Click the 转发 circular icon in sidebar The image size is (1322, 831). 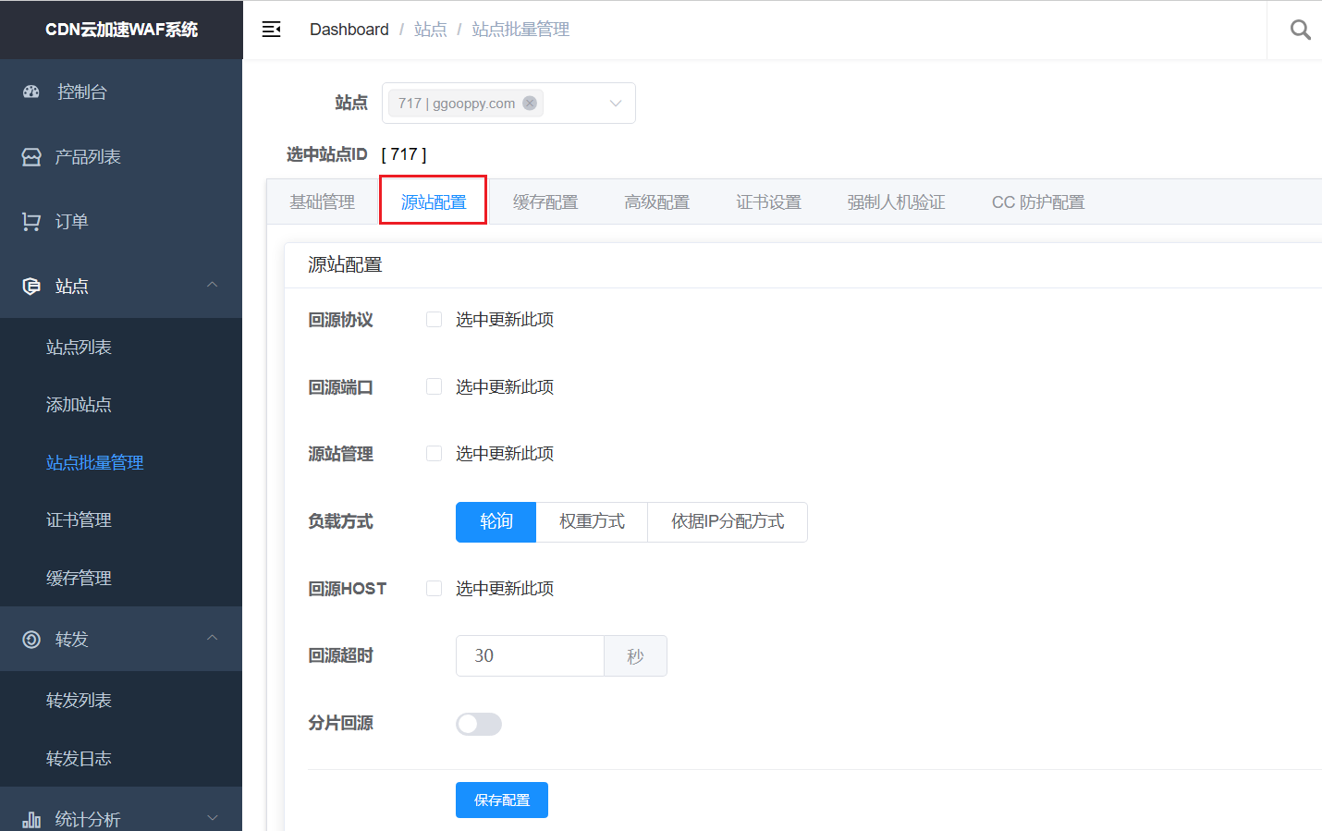coord(31,640)
